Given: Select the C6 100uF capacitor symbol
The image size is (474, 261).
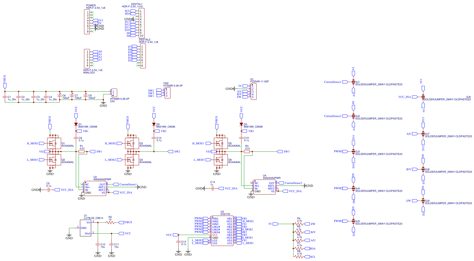Looking at the screenshot, I should (60, 96).
